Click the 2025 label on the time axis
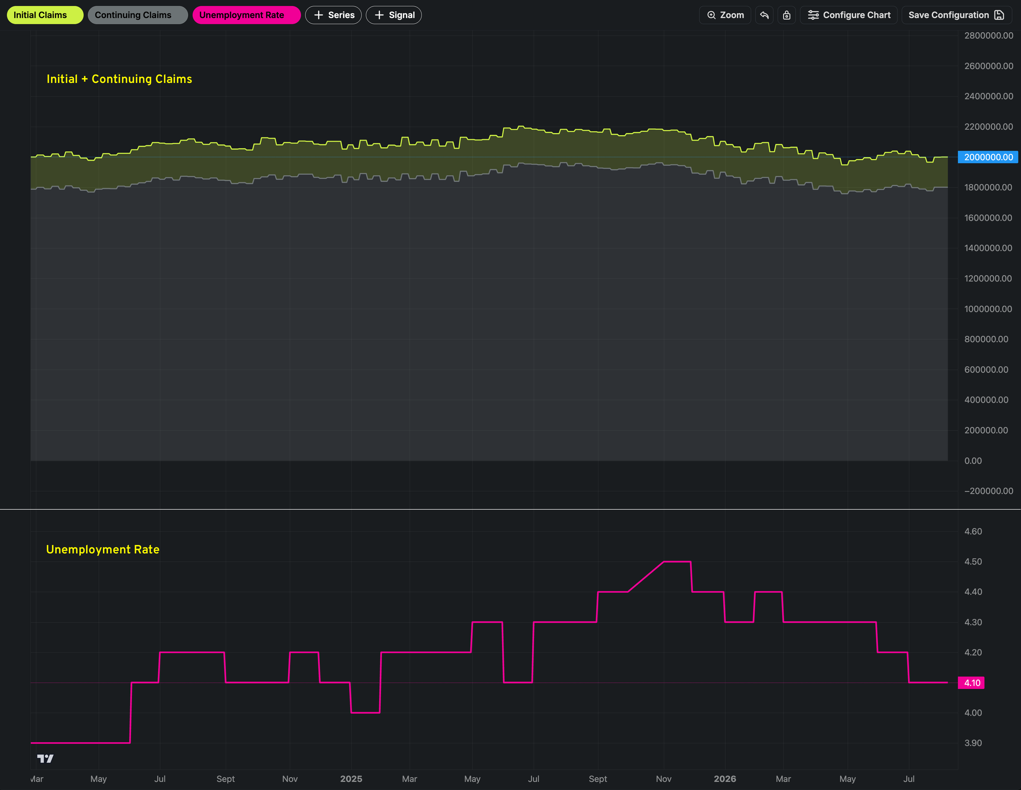1021x790 pixels. coord(351,779)
